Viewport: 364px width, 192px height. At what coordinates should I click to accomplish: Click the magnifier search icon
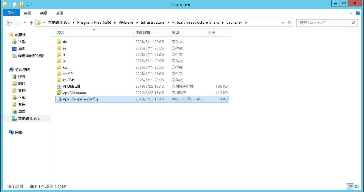[353, 23]
